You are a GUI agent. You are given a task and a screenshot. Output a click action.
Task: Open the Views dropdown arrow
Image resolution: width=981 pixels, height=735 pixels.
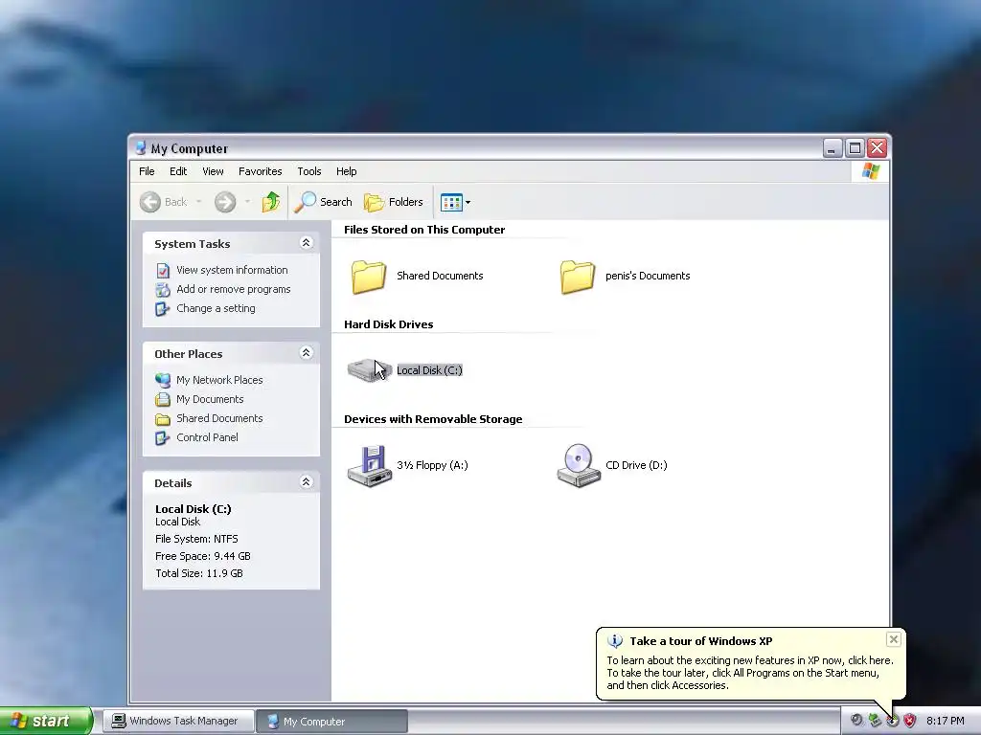468,203
